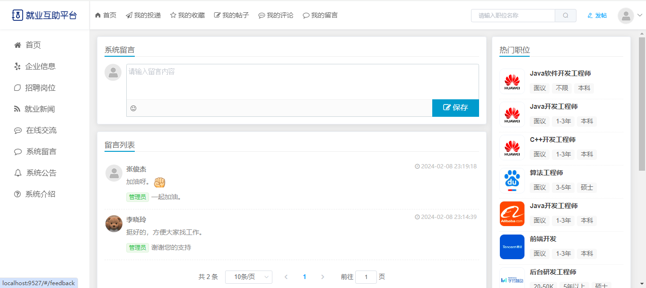Click 李晓玲's teddy bear avatar
The height and width of the screenshot is (288, 646).
pos(114,224)
